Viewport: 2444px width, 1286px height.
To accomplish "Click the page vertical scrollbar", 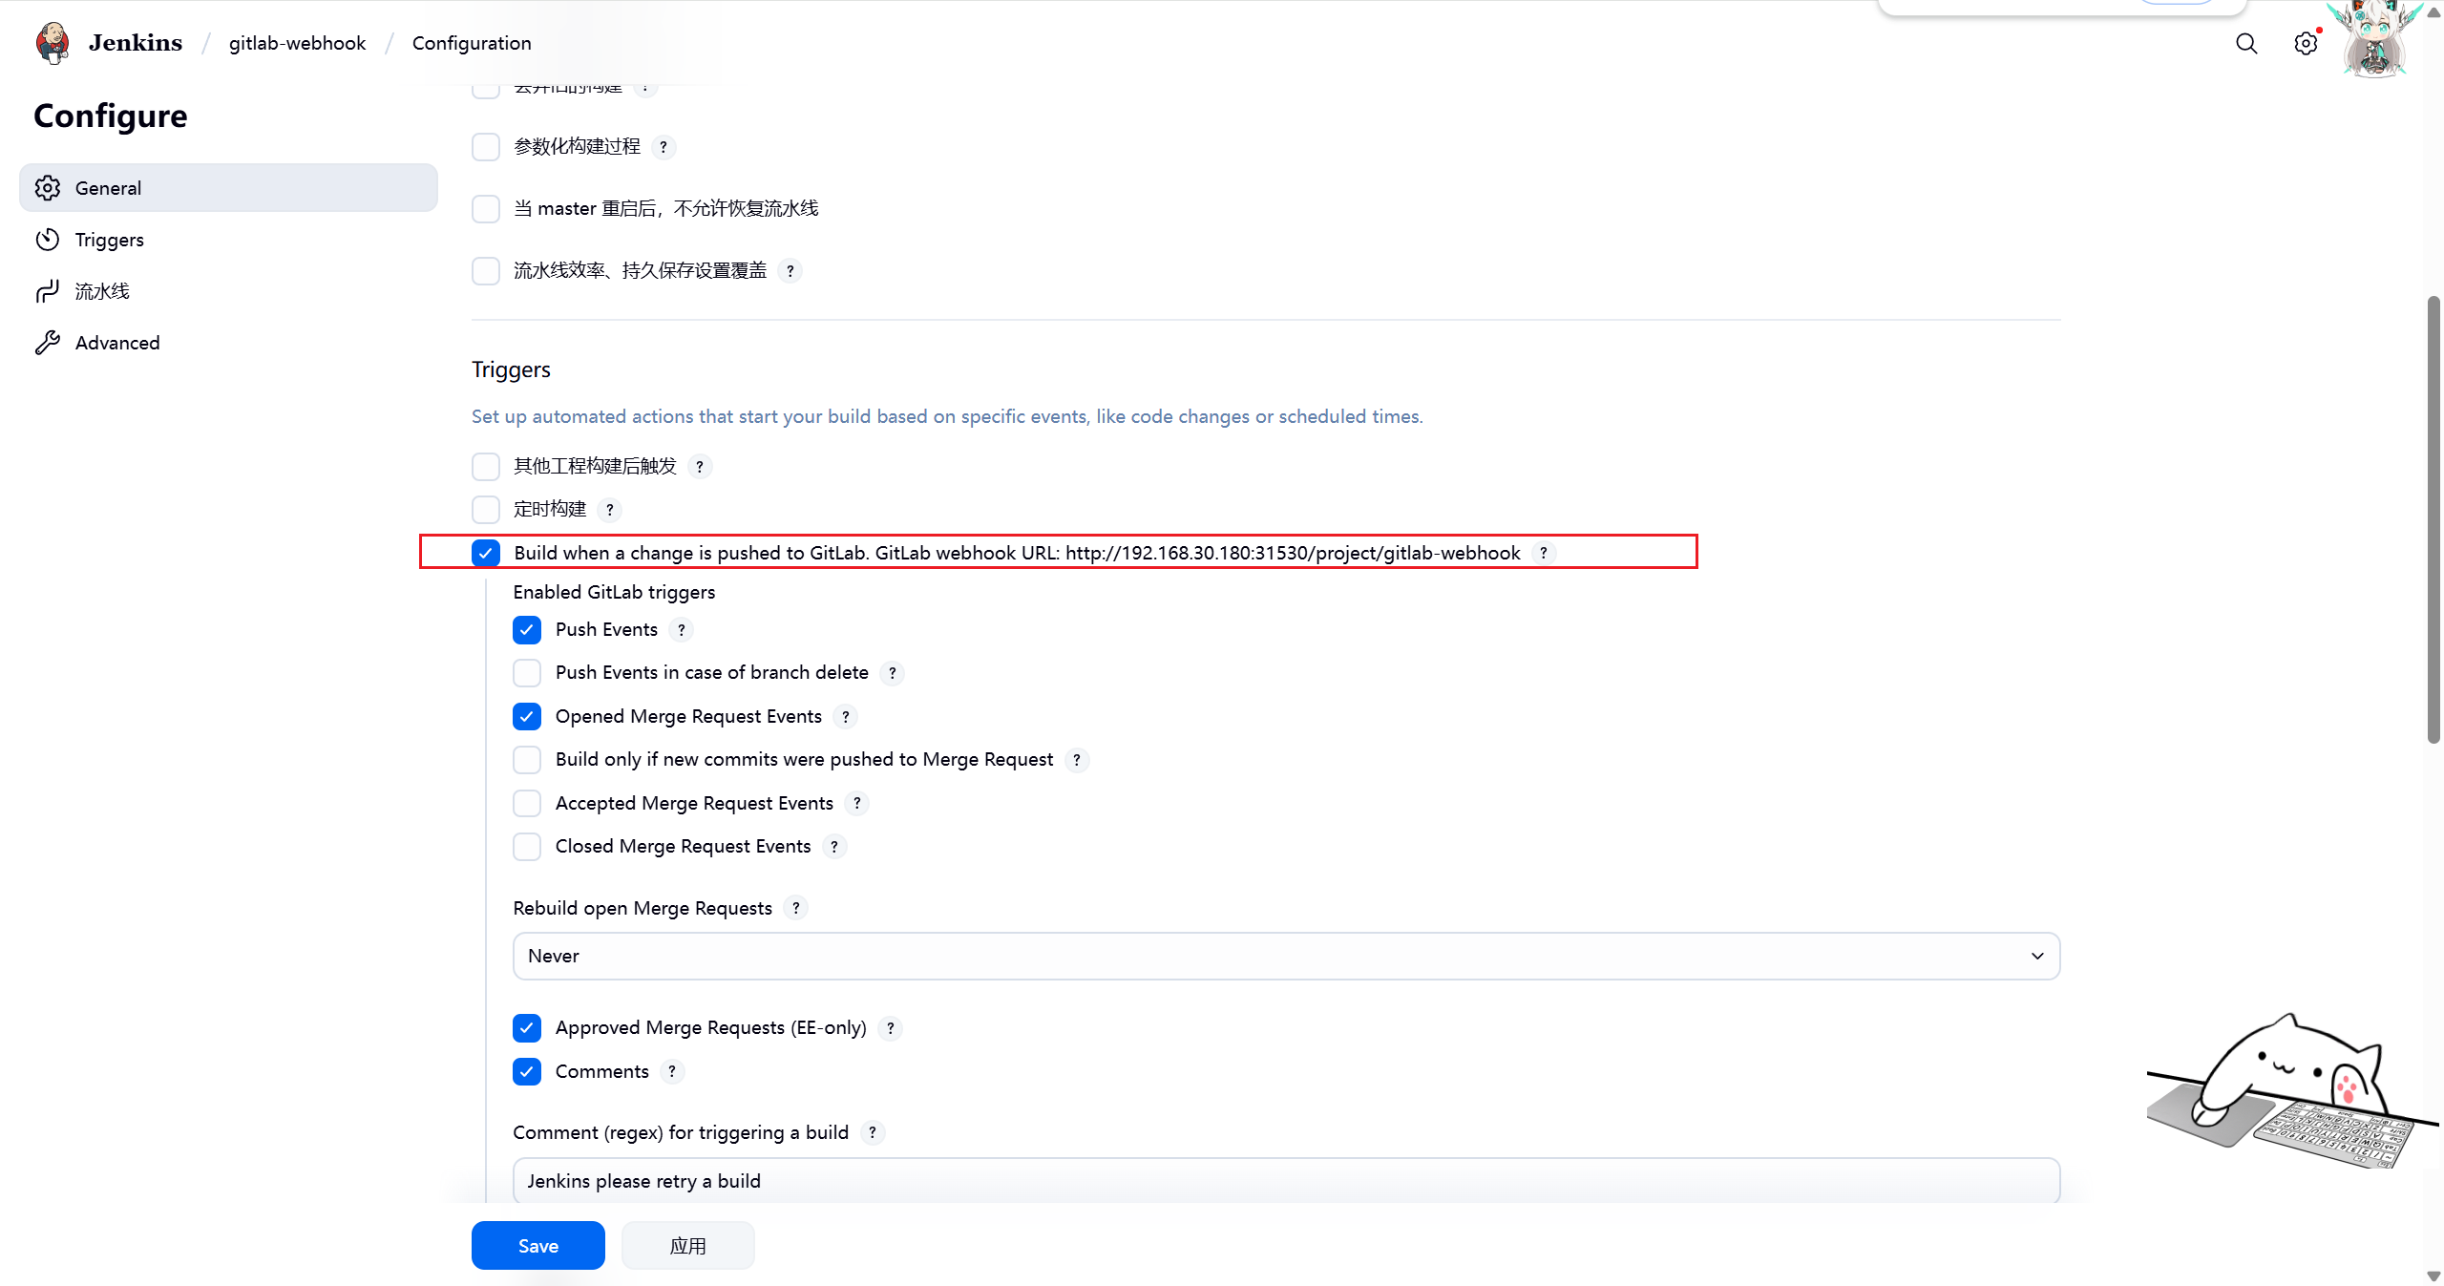I will point(2433,520).
